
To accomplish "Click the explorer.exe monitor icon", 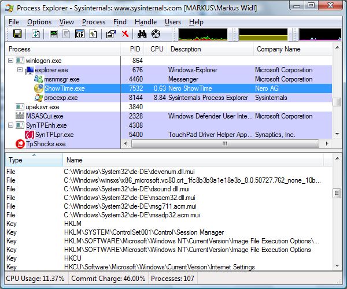I will point(29,71).
